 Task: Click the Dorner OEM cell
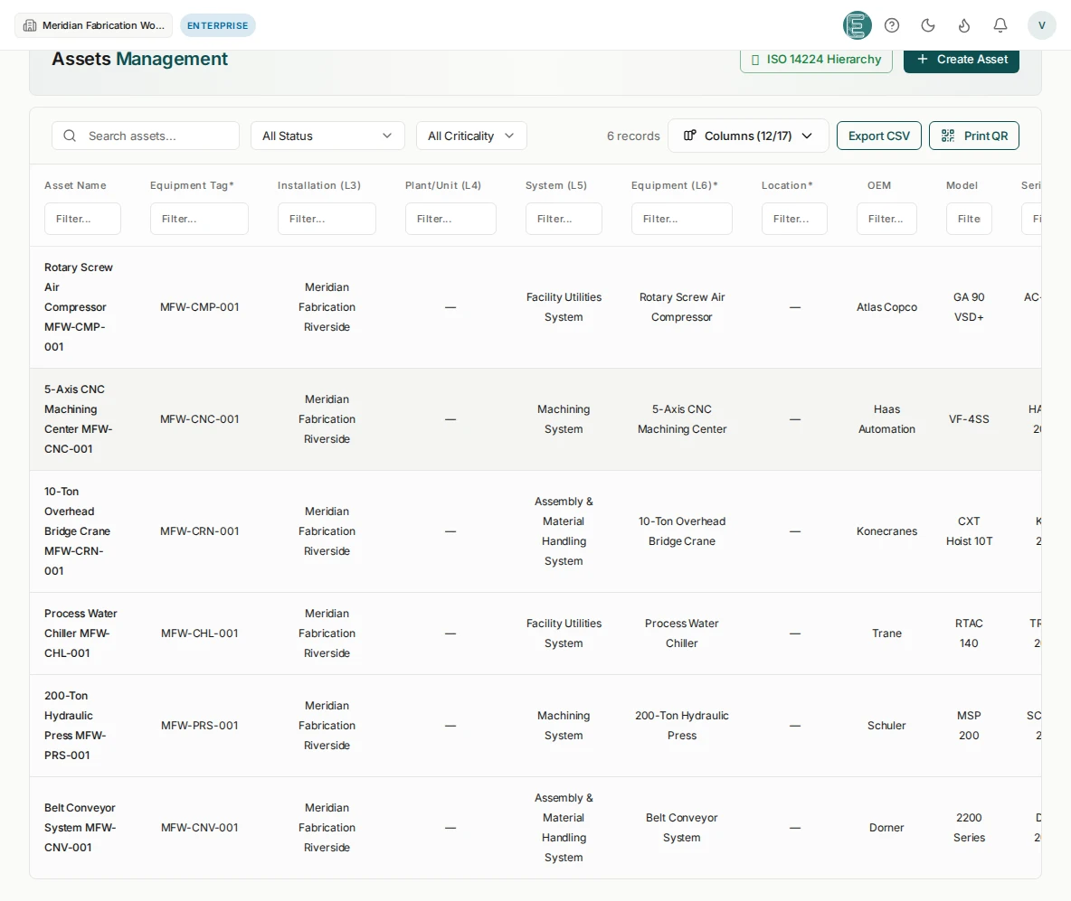(x=886, y=827)
